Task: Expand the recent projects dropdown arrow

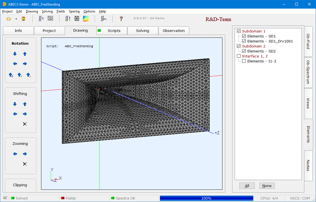Action: (16, 19)
